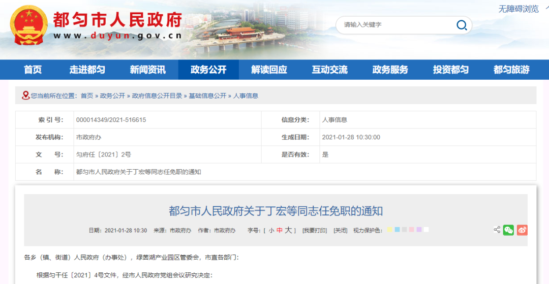Go to 首页 in the breadcrumb
This screenshot has width=549, height=284.
click(x=87, y=96)
